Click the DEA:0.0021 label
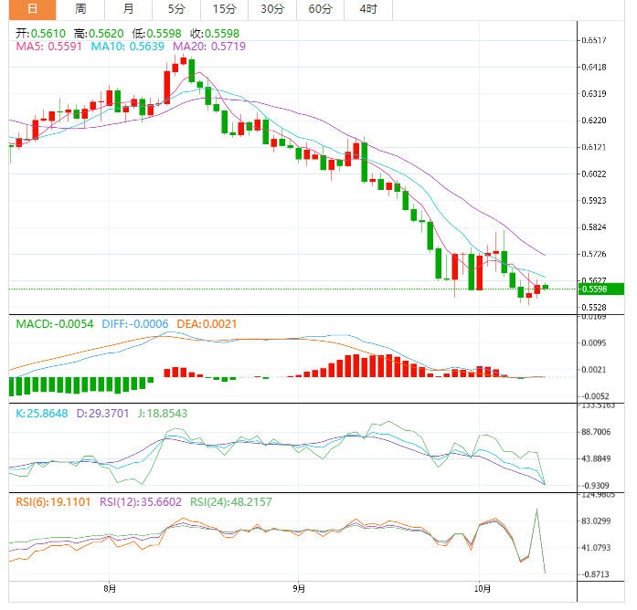Image resolution: width=637 pixels, height=610 pixels. 207,324
